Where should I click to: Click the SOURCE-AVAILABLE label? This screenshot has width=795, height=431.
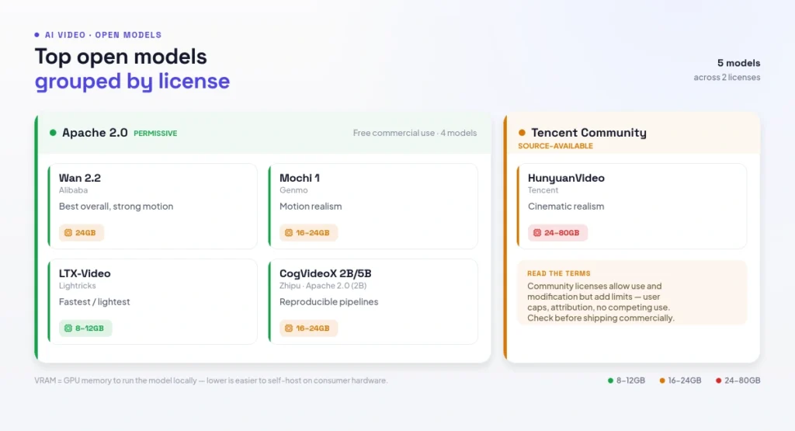[x=555, y=146]
